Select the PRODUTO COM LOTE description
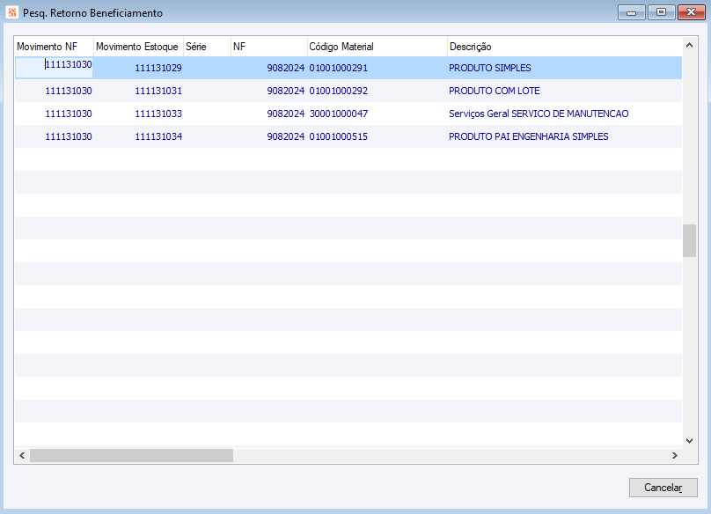The height and width of the screenshot is (514, 711). click(x=495, y=91)
